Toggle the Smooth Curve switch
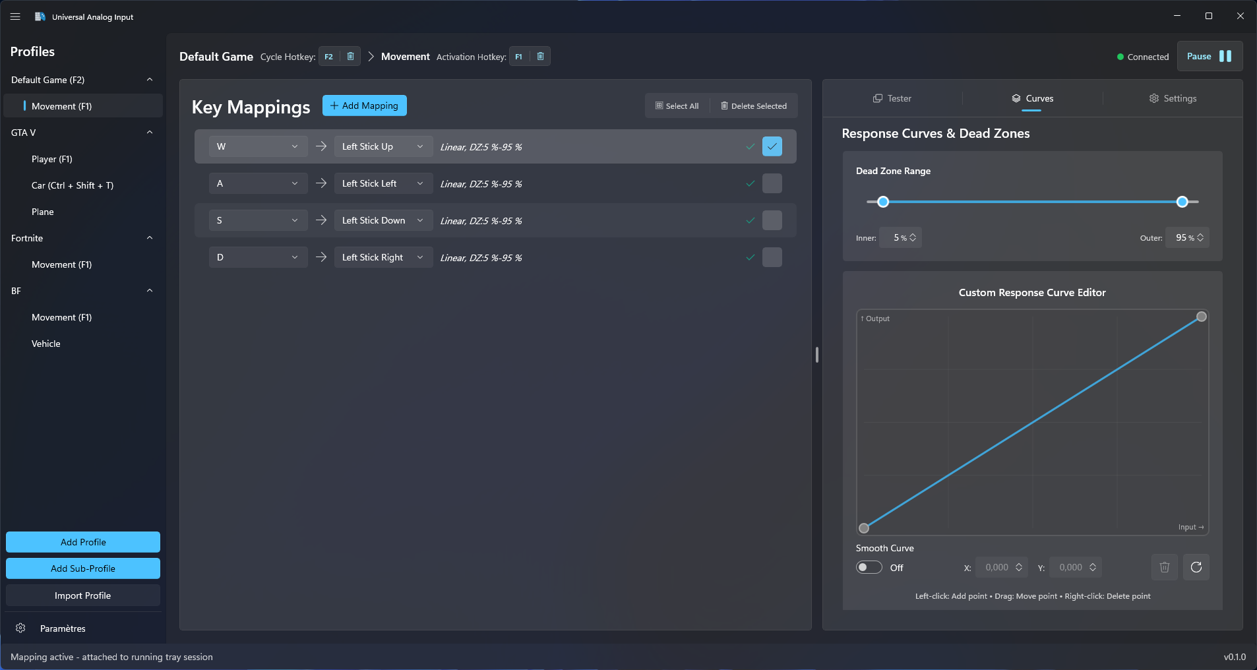This screenshot has height=670, width=1257. [x=869, y=568]
